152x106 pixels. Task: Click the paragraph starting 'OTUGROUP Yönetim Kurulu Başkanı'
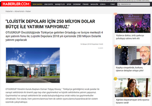tap(52, 96)
